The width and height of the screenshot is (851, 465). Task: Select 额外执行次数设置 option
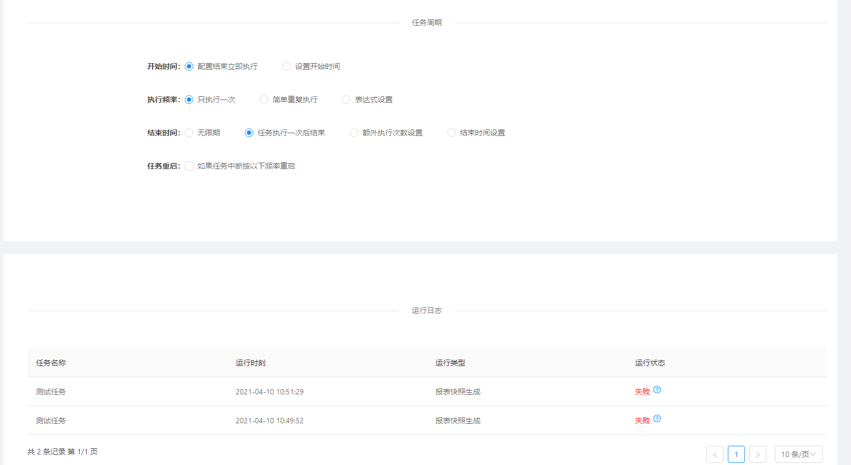[354, 133]
